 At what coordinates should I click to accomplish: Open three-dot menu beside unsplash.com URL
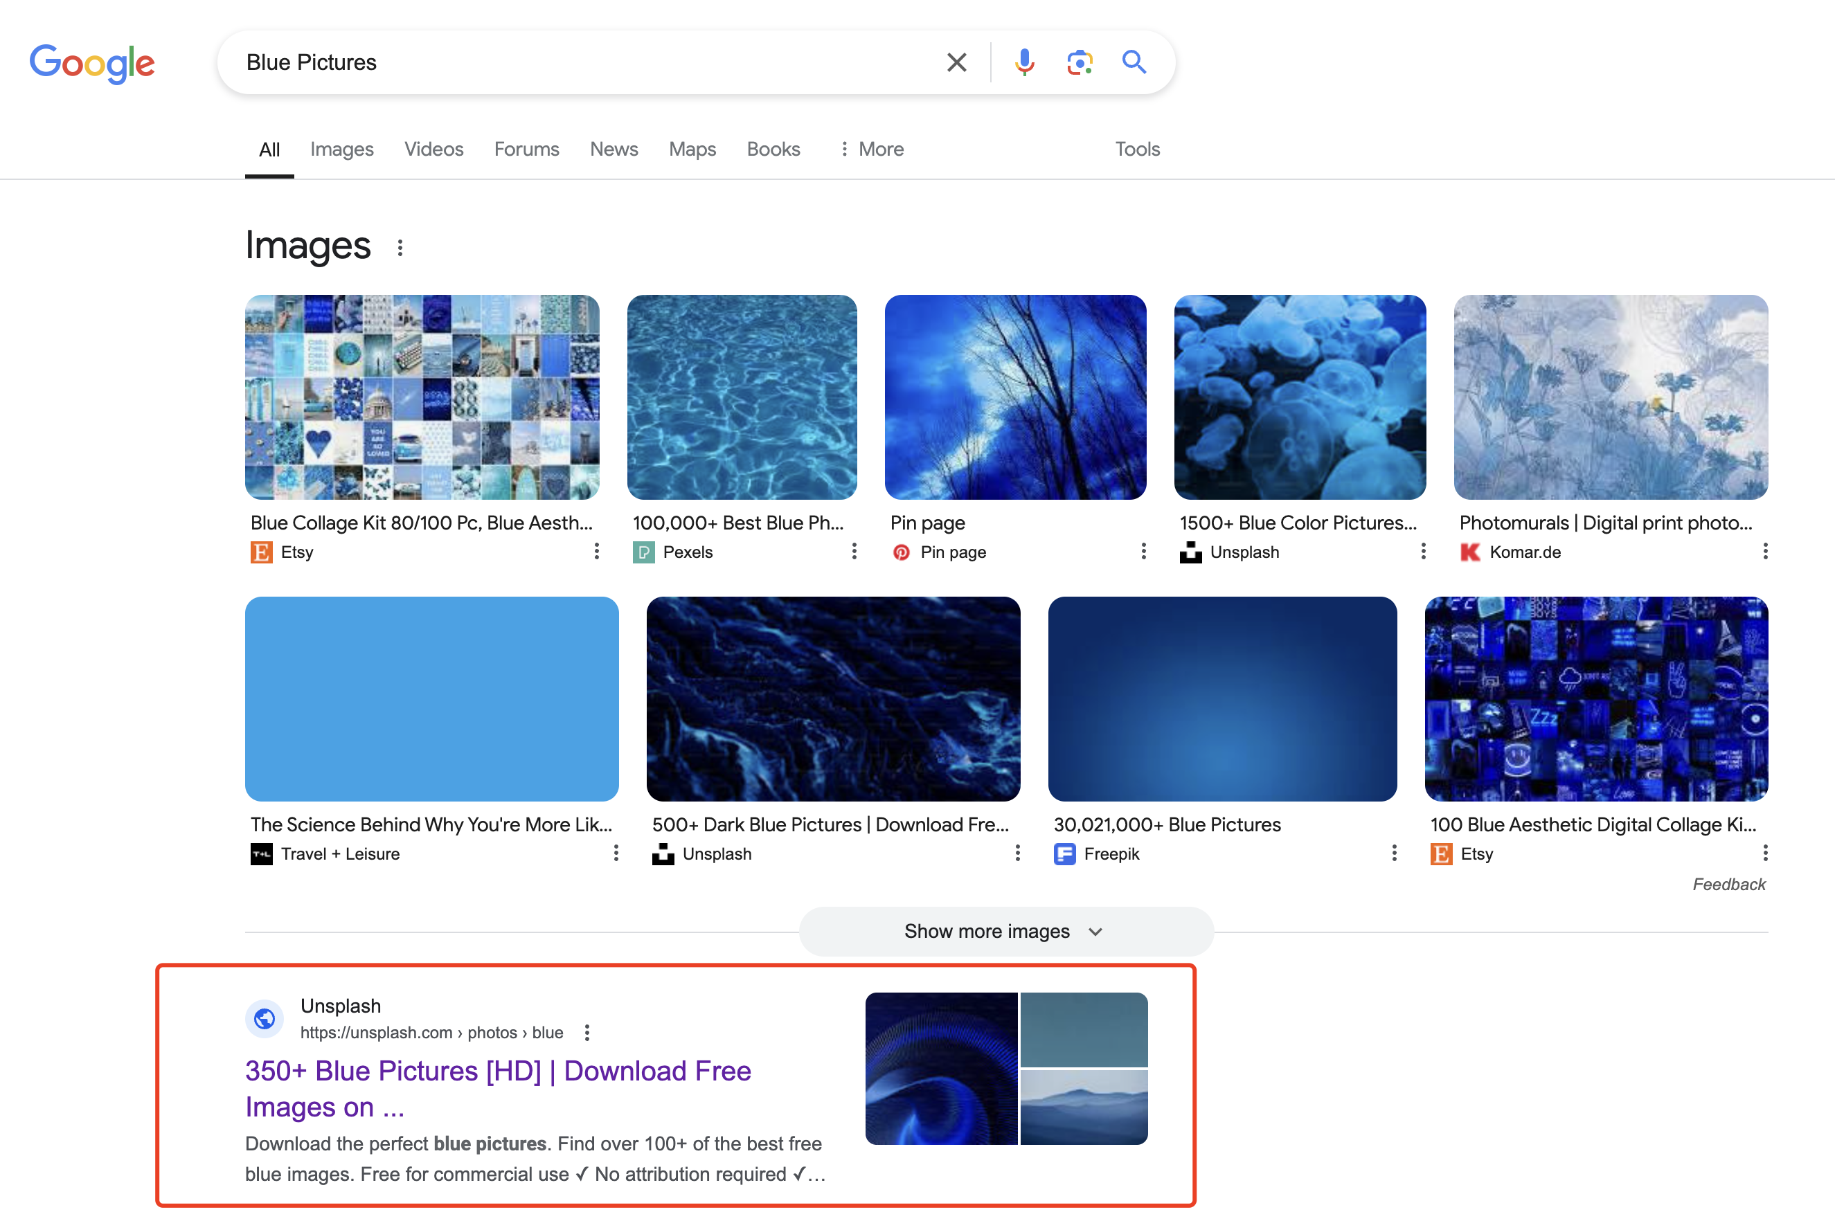point(587,1033)
